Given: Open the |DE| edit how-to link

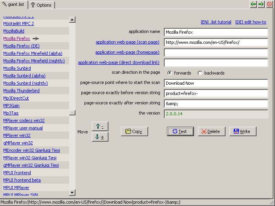Looking at the screenshot, I should coord(251,22).
